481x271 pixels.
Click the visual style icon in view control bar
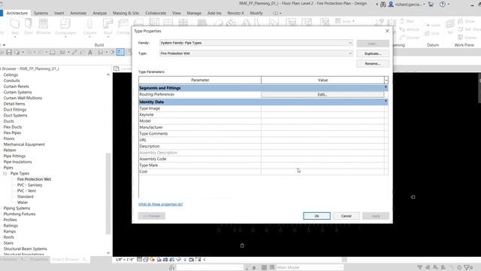146,260
